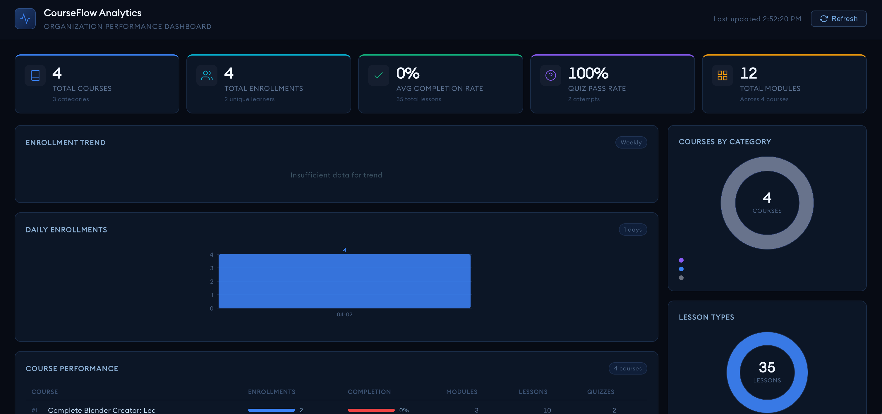Image resolution: width=882 pixels, height=414 pixels.
Task: Sort table by Completion column header
Action: point(369,392)
